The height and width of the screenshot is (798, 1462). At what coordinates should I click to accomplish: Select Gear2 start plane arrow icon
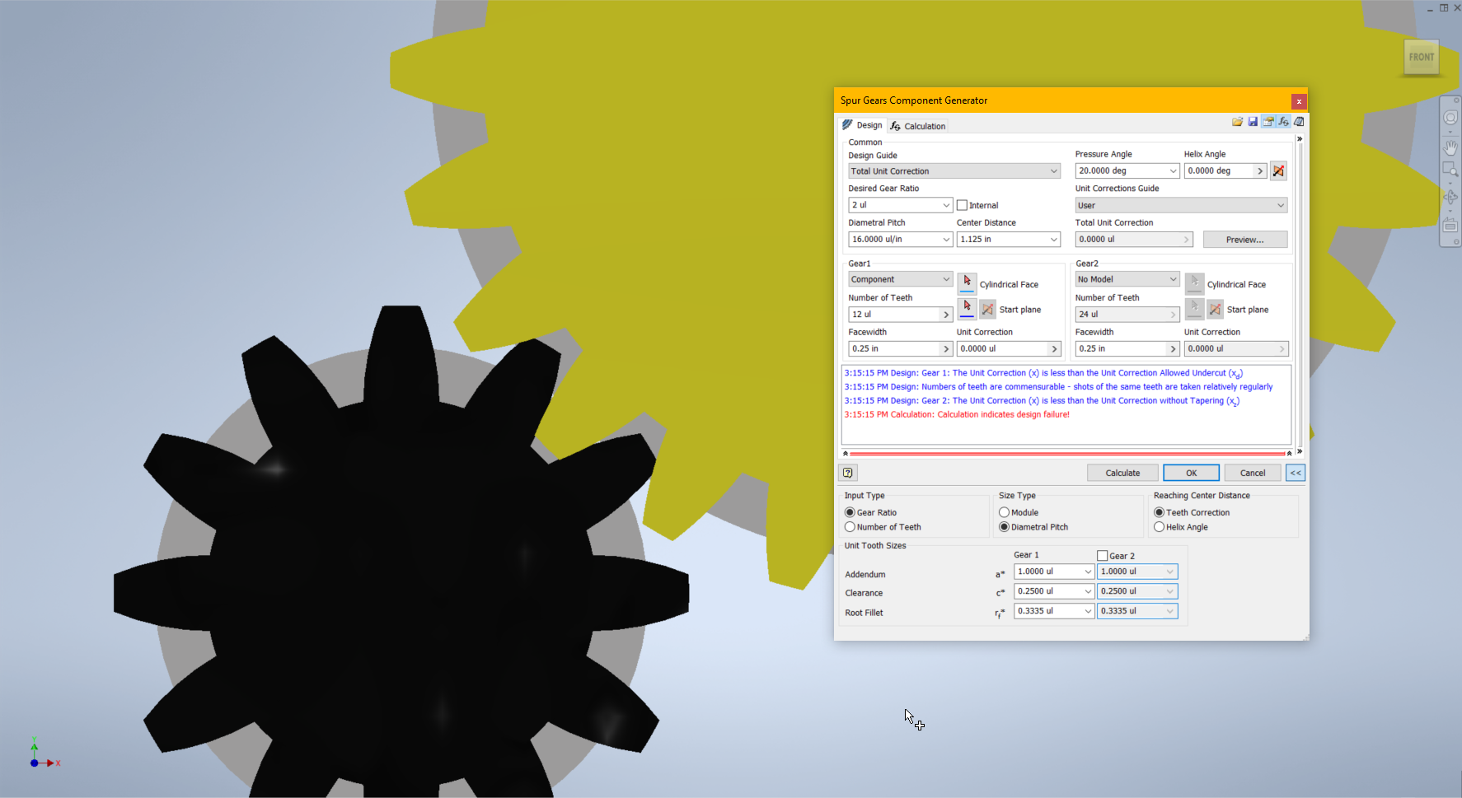[1194, 310]
